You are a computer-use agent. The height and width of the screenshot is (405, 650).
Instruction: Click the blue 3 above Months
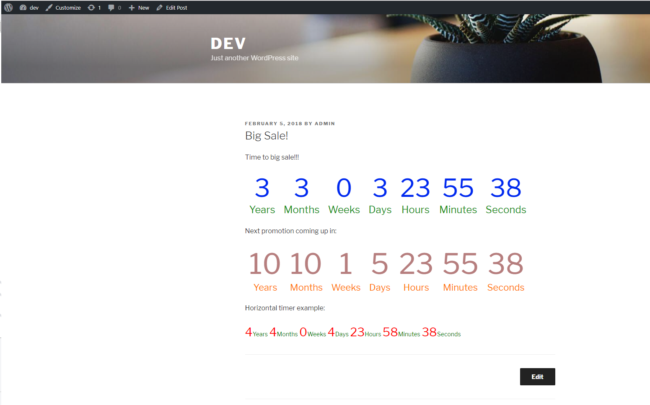tap(302, 188)
